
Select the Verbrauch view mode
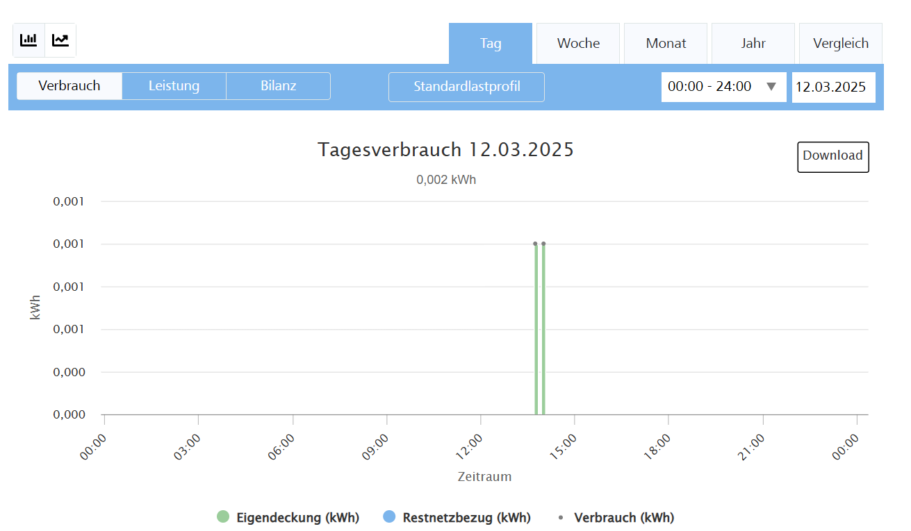pyautogui.click(x=69, y=86)
